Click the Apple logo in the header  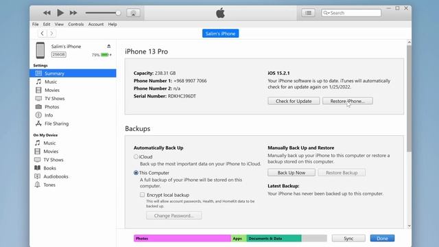tap(220, 13)
